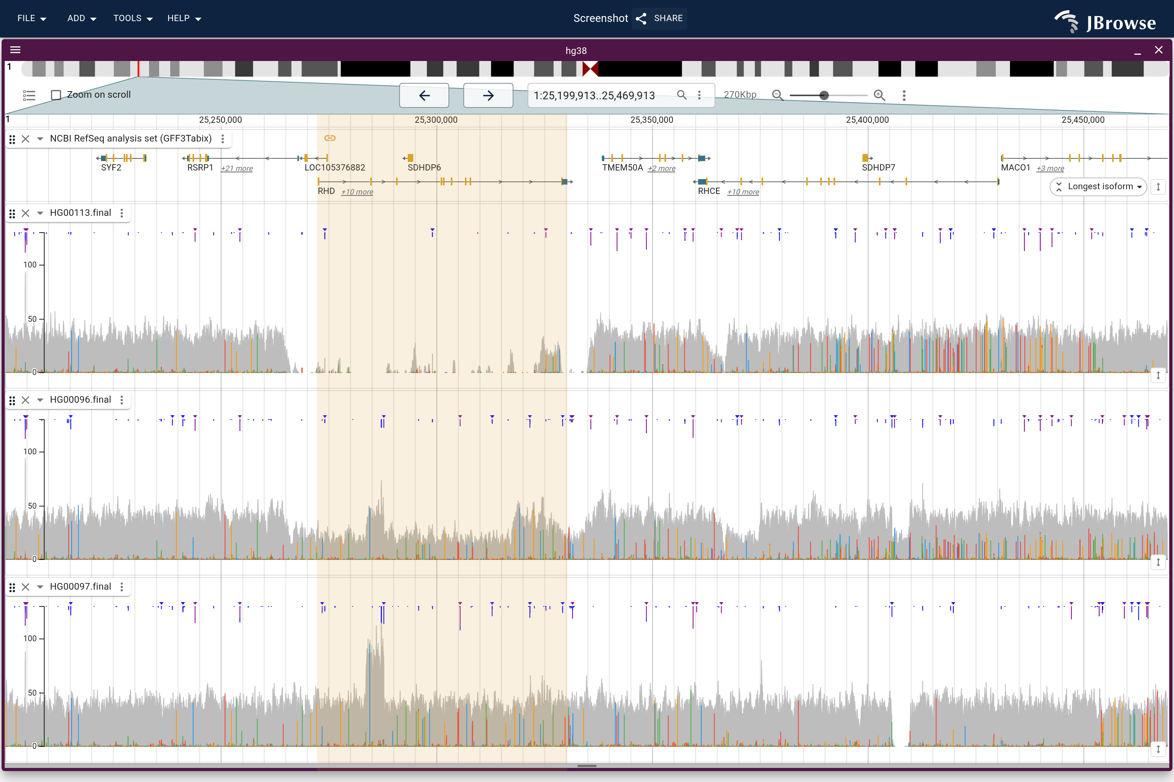Viewport: 1174px width, 782px height.
Task: Click the search magnifier in location box
Action: (x=682, y=95)
